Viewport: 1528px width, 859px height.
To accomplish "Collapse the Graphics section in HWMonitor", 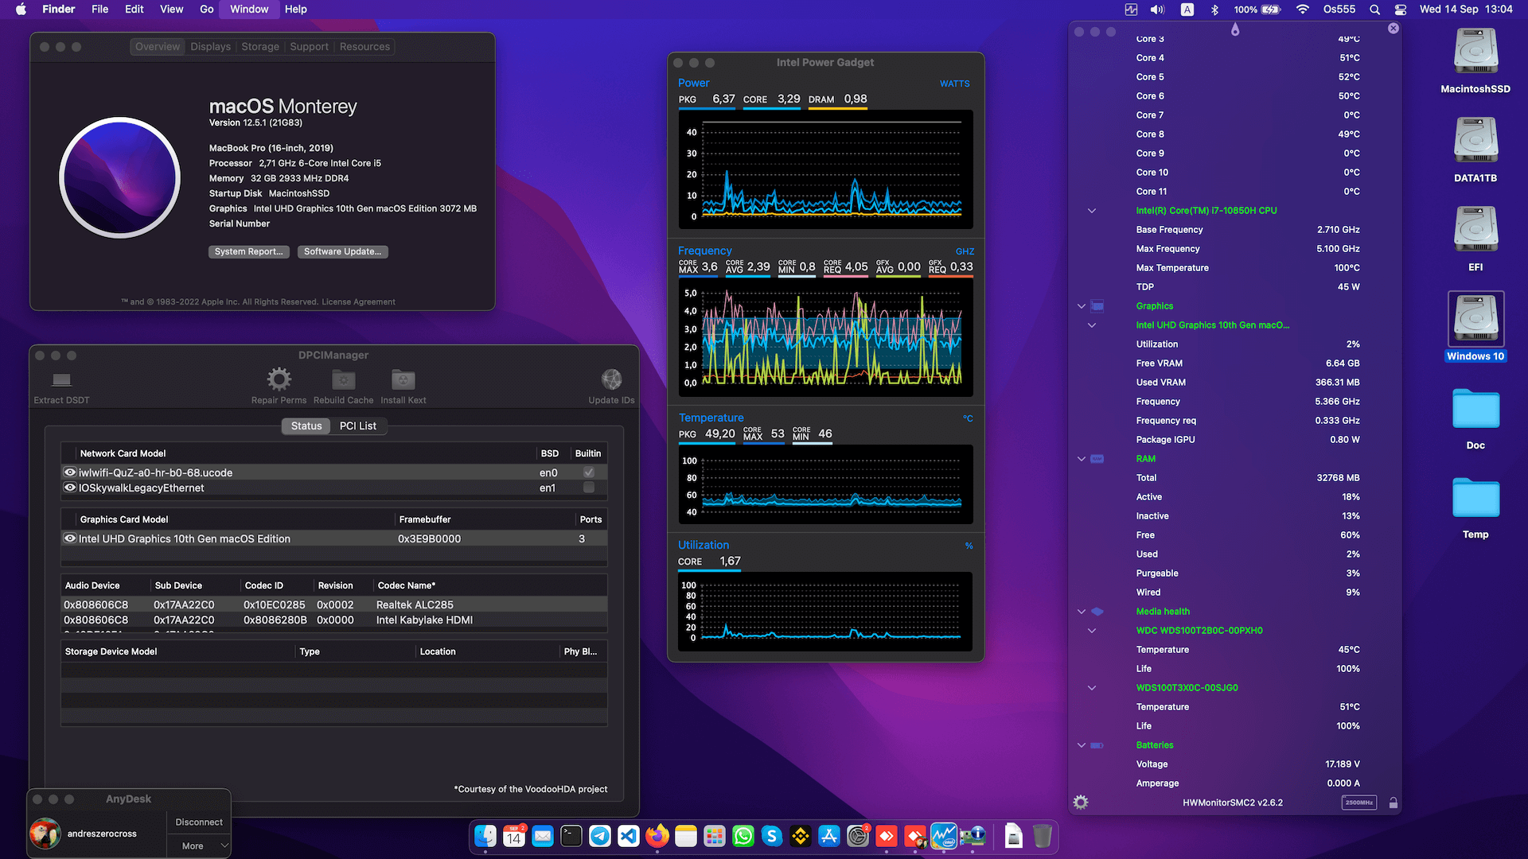I will pos(1082,306).
